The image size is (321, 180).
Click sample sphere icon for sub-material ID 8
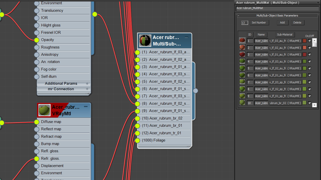242,89
